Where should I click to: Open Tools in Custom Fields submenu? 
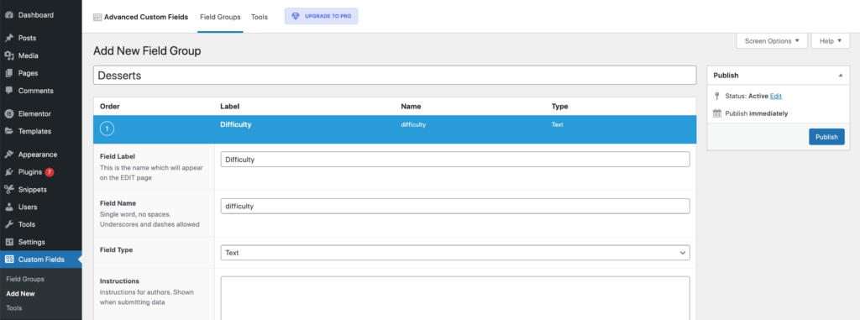[14, 308]
